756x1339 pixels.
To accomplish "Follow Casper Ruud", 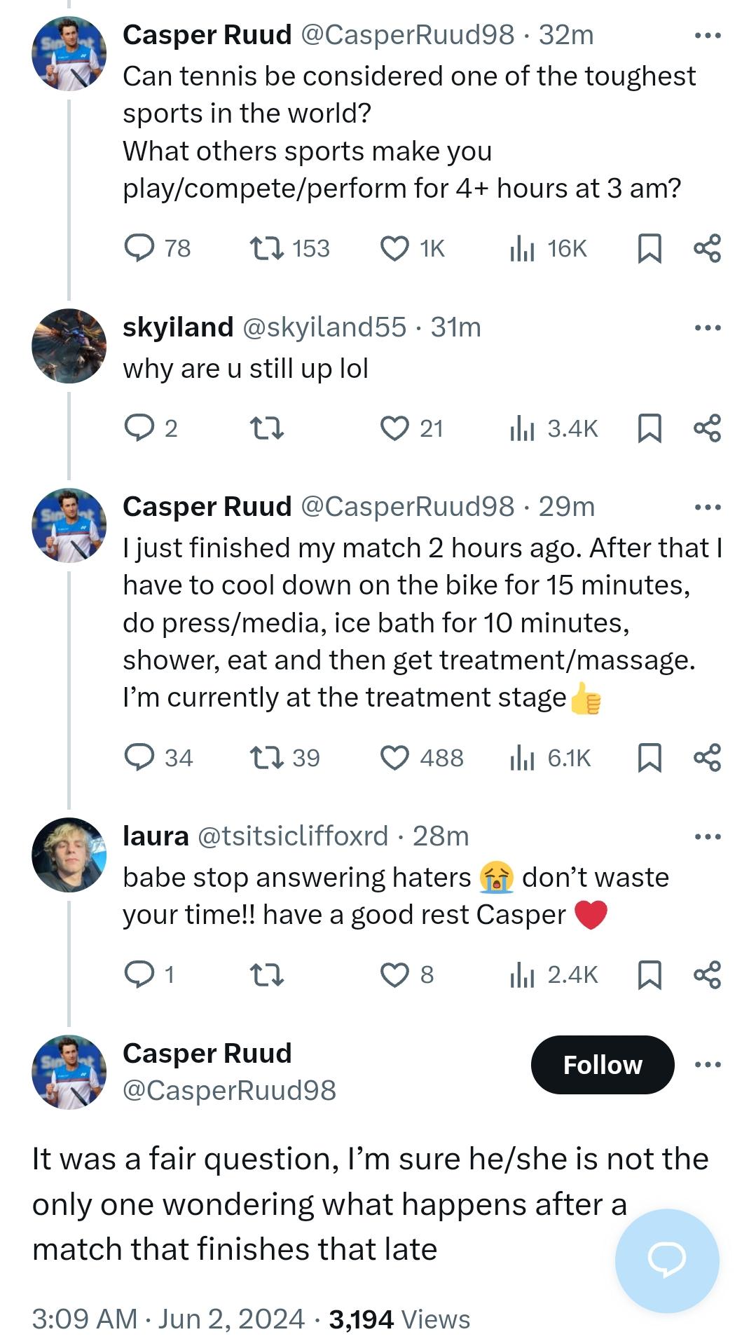I will [x=602, y=1064].
